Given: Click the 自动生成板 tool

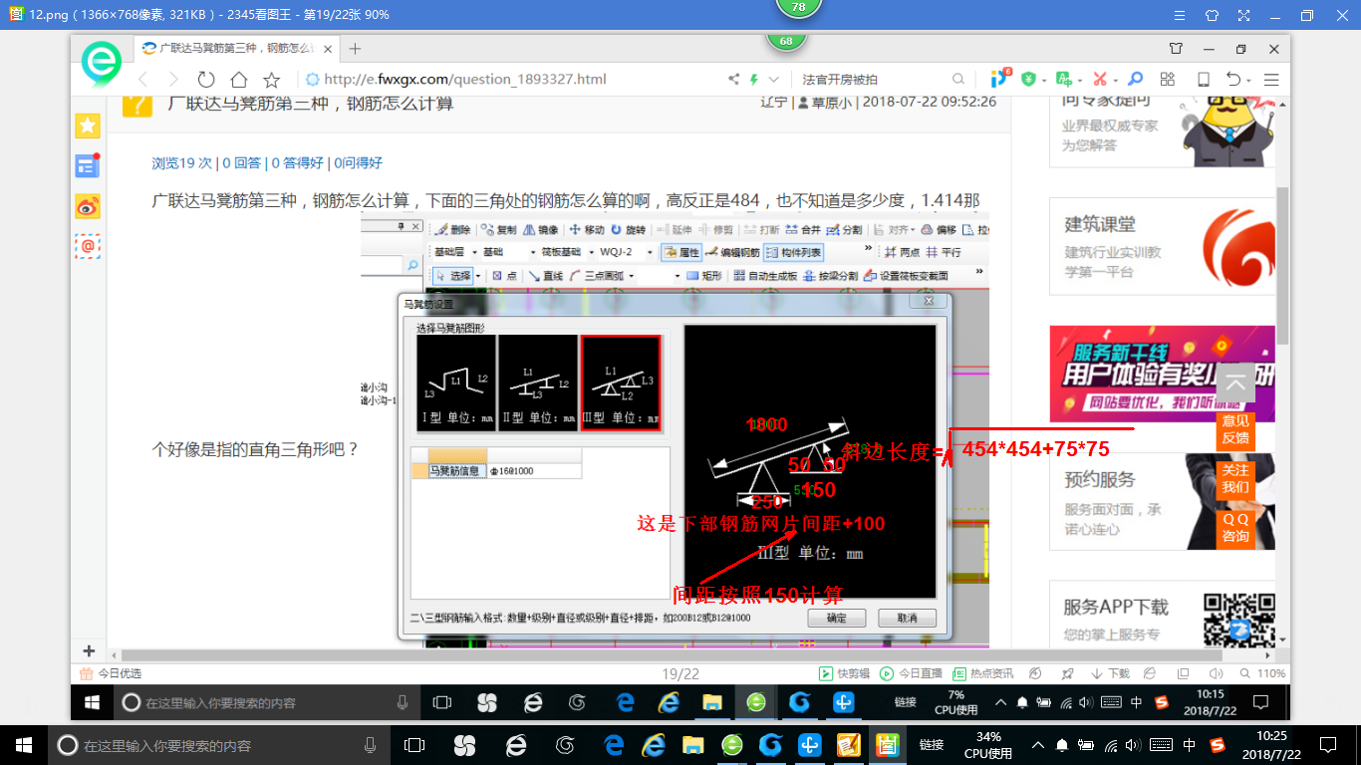Looking at the screenshot, I should pyautogui.click(x=765, y=276).
